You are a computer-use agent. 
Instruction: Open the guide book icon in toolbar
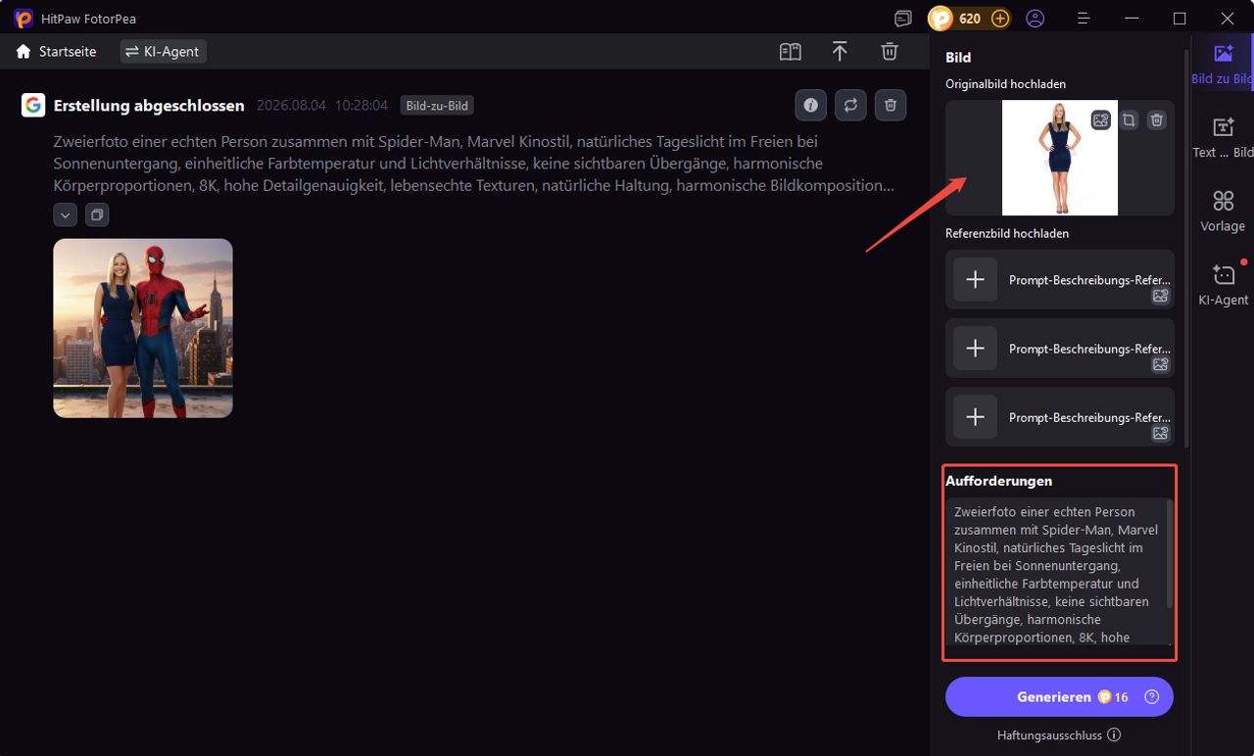791,52
